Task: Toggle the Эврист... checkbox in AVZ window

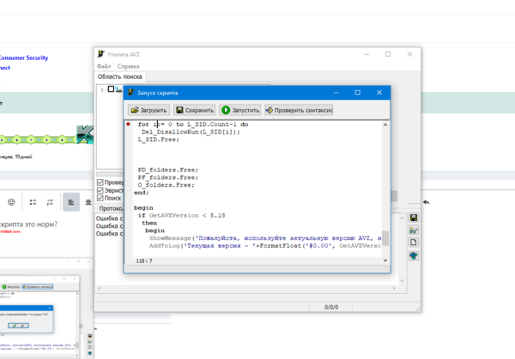Action: pyautogui.click(x=100, y=190)
